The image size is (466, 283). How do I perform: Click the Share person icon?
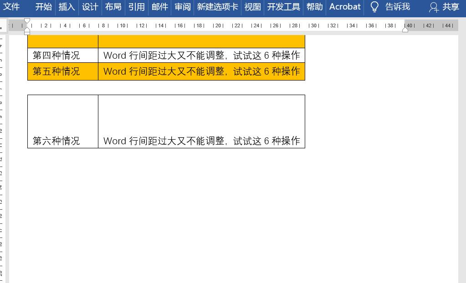coord(433,8)
